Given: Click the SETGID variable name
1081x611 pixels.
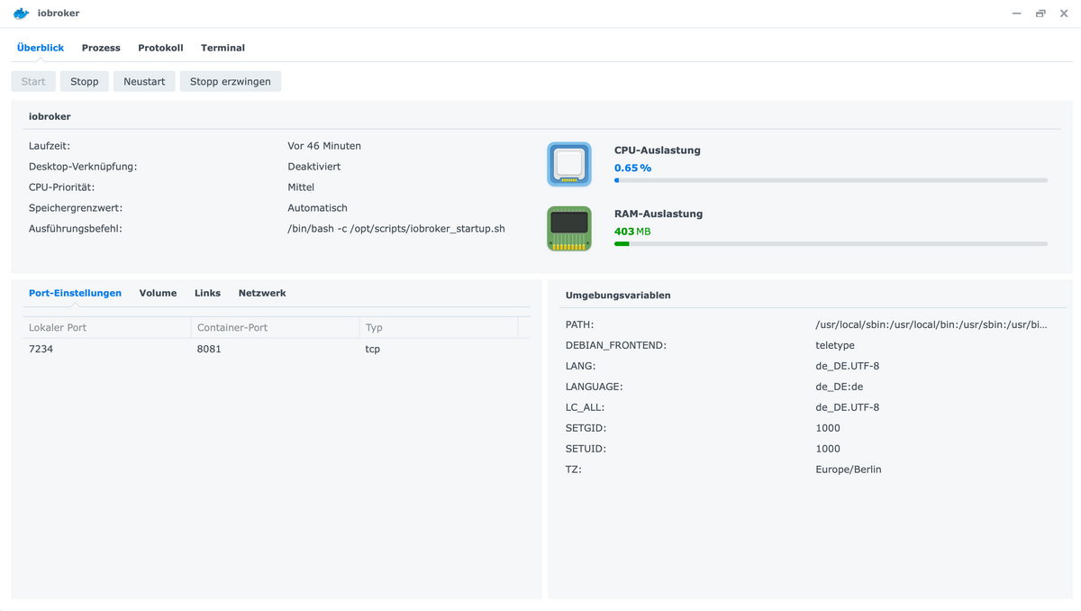Looking at the screenshot, I should click(x=586, y=428).
